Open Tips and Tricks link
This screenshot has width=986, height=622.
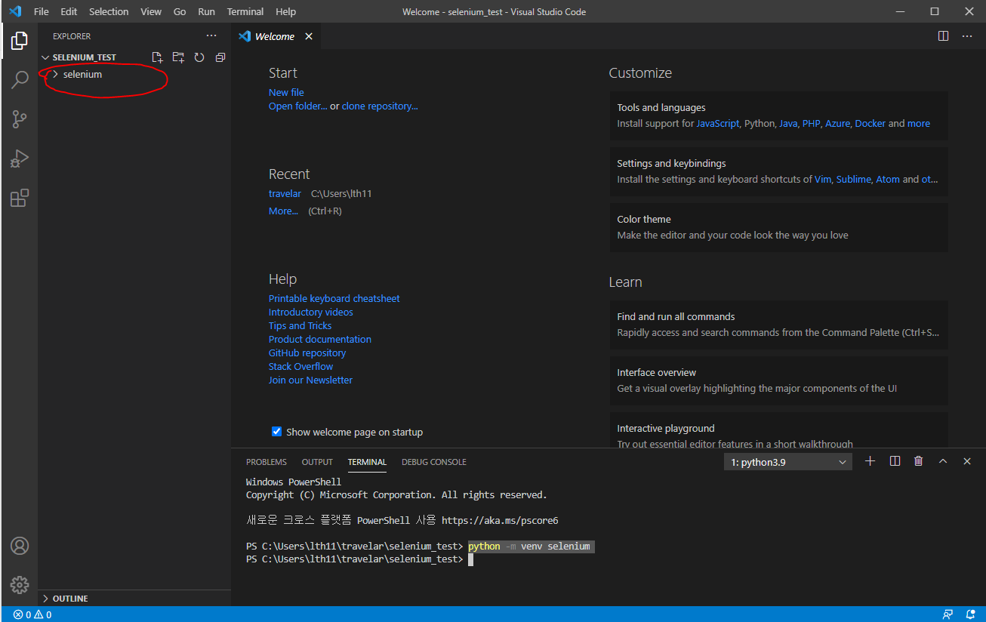[x=300, y=325]
